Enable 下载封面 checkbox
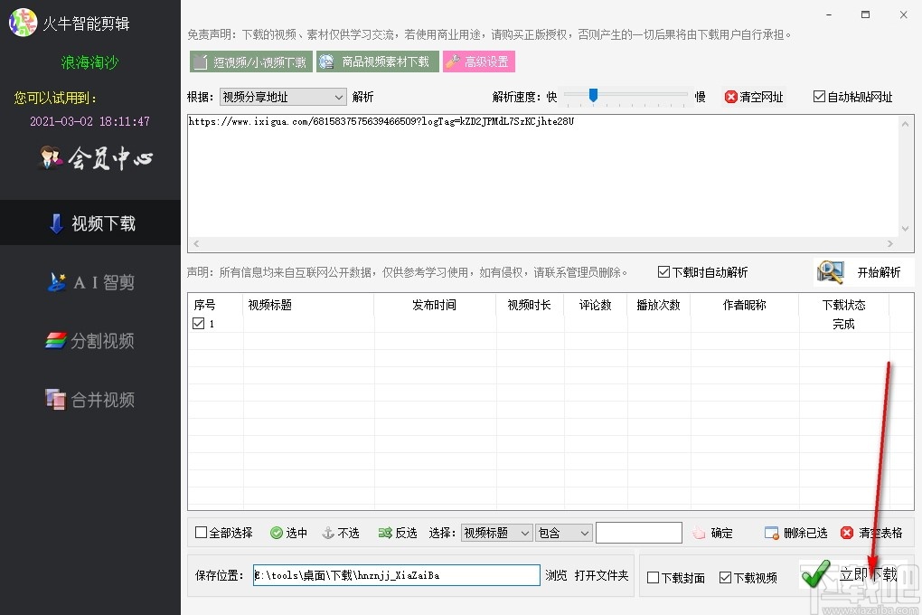The image size is (922, 615). point(651,577)
